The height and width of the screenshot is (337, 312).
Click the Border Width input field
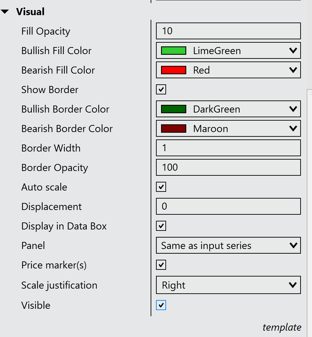pyautogui.click(x=228, y=148)
